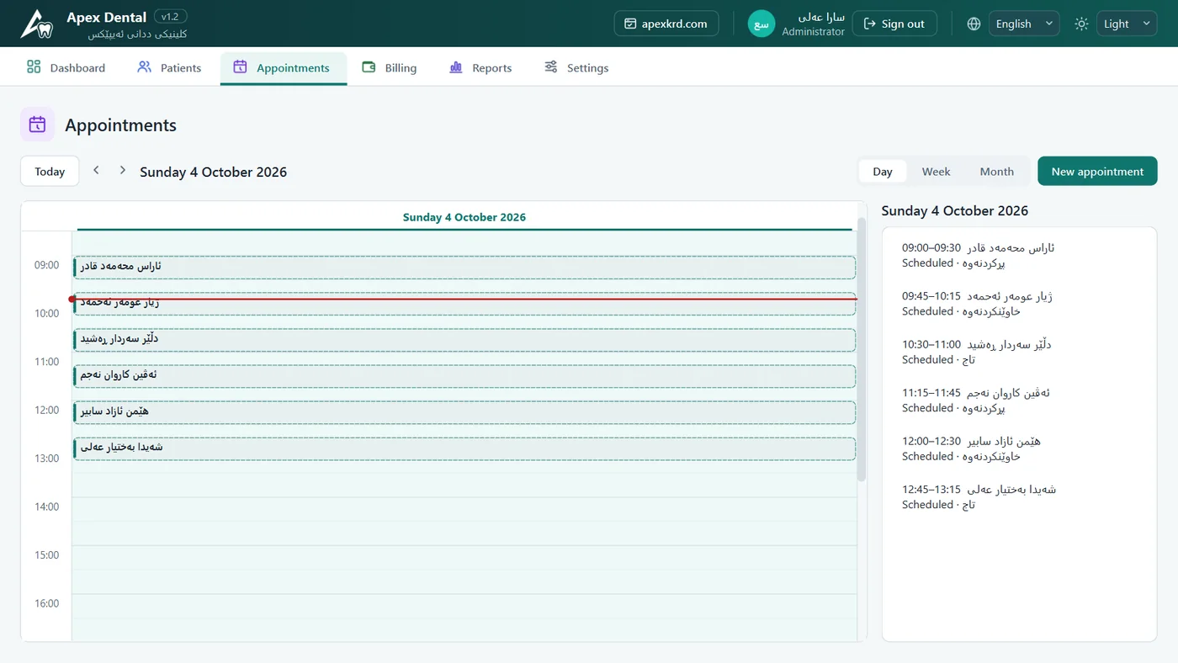The height and width of the screenshot is (663, 1178).
Task: Click the calendar icon beside Appointments heading
Action: (x=37, y=125)
